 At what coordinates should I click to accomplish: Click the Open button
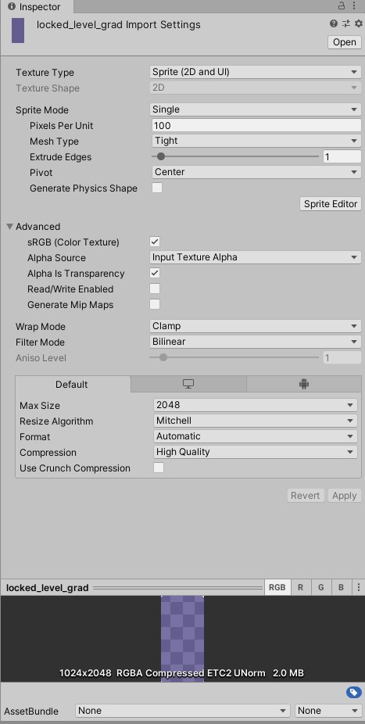point(344,42)
